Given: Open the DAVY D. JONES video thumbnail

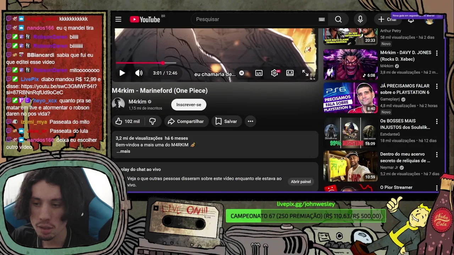Looking at the screenshot, I should pos(350,64).
